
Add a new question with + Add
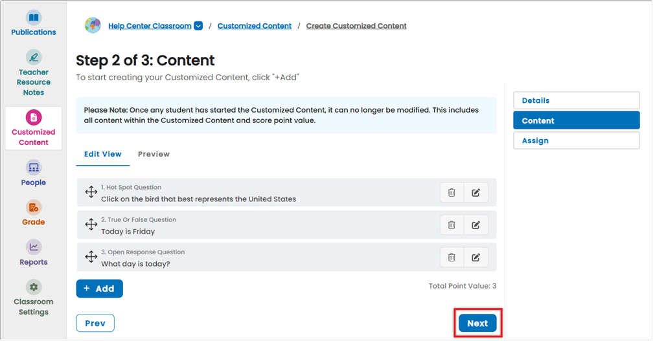pyautogui.click(x=100, y=289)
